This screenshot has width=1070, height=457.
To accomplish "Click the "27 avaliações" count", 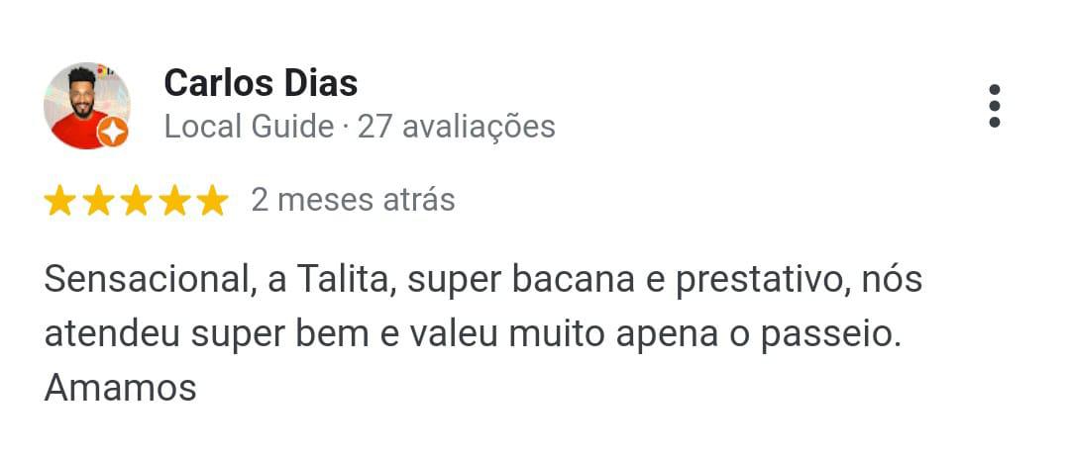I will tap(456, 127).
